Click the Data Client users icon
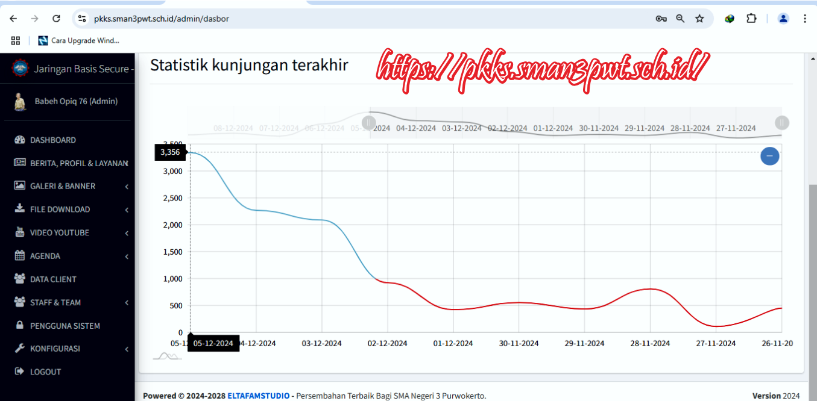This screenshot has width=817, height=401. coord(19,279)
